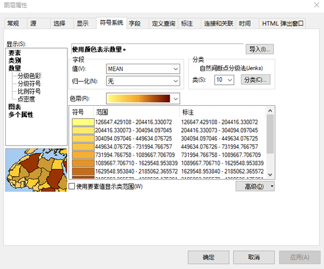The image size is (324, 269).
Task: Open the 高级 button dropdown arrow
Action: tap(272, 187)
